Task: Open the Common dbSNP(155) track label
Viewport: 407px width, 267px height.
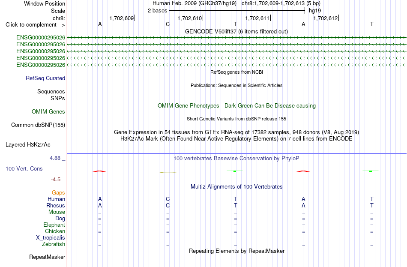Action: 38,125
